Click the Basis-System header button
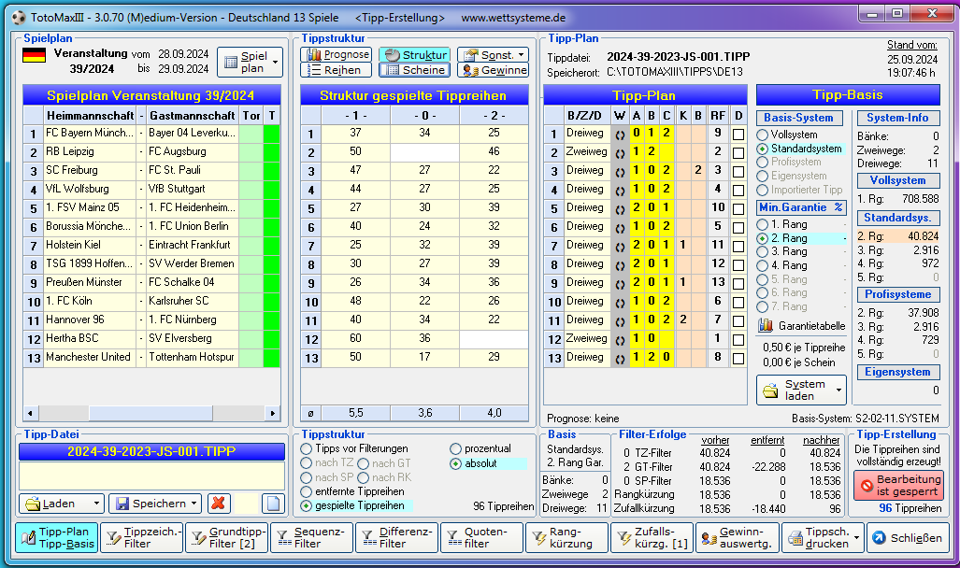This screenshot has width=960, height=568. (799, 118)
